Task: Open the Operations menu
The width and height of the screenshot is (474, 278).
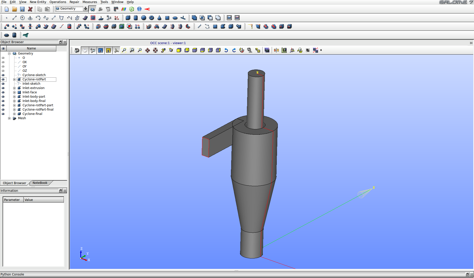Action: pos(58,2)
